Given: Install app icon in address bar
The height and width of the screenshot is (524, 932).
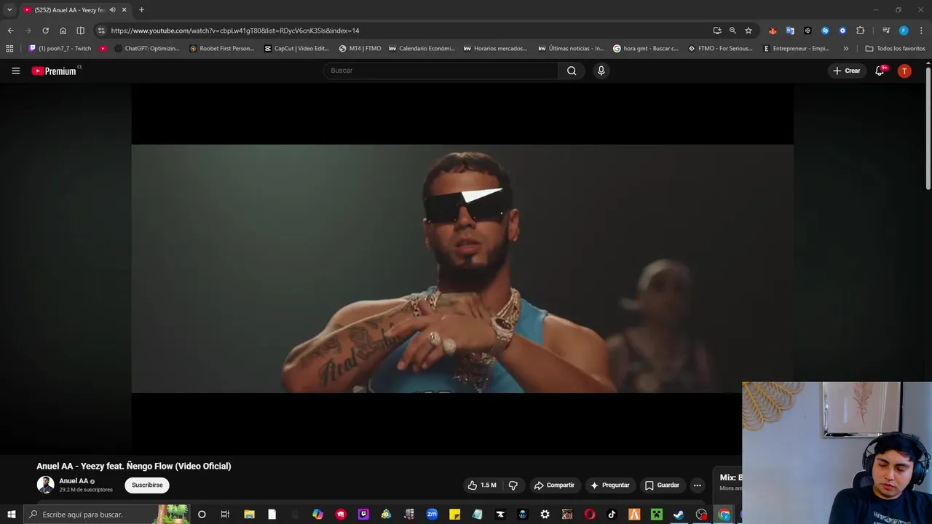Looking at the screenshot, I should coord(717,31).
